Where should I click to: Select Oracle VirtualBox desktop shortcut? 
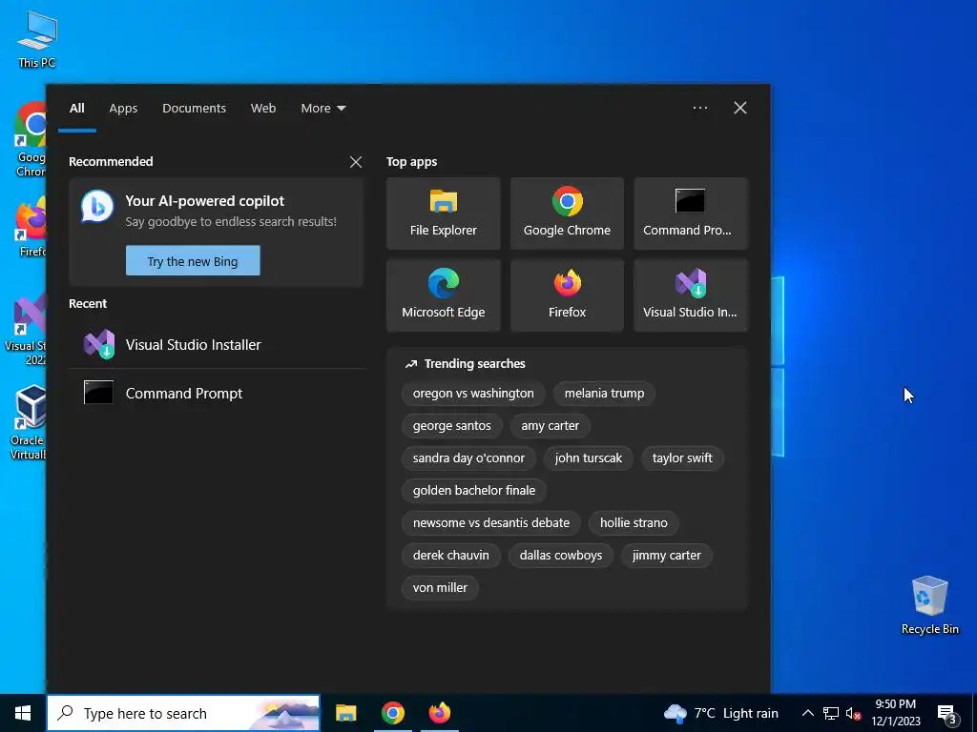click(28, 423)
